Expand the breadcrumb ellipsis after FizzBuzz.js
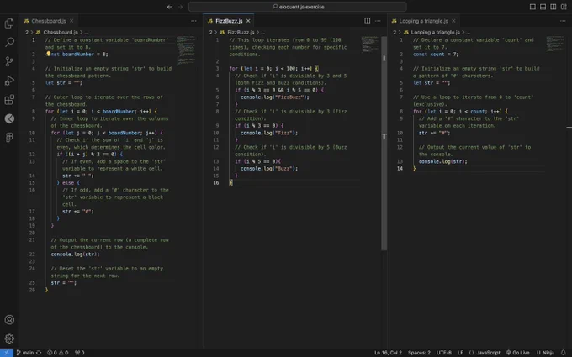Screen dimensions: 572x357 click(x=262, y=33)
